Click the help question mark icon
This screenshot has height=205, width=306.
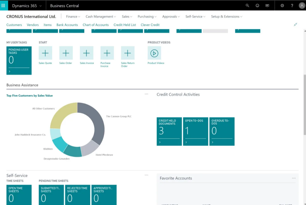pos(292,5)
